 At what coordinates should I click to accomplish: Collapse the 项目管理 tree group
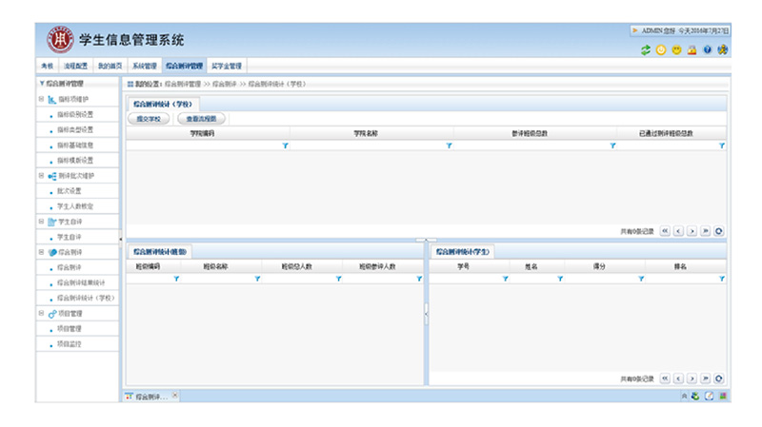pyautogui.click(x=40, y=313)
